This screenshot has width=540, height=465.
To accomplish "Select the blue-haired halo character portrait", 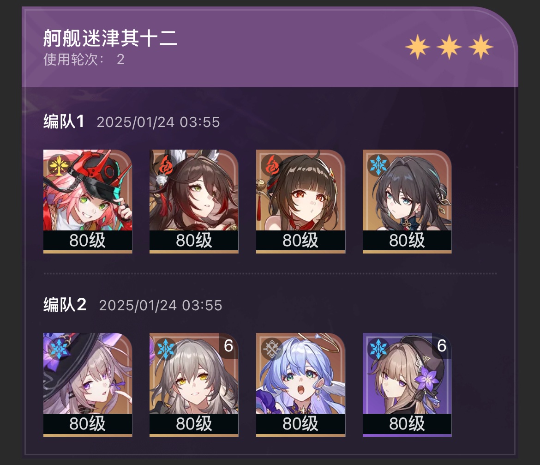I will [x=300, y=384].
